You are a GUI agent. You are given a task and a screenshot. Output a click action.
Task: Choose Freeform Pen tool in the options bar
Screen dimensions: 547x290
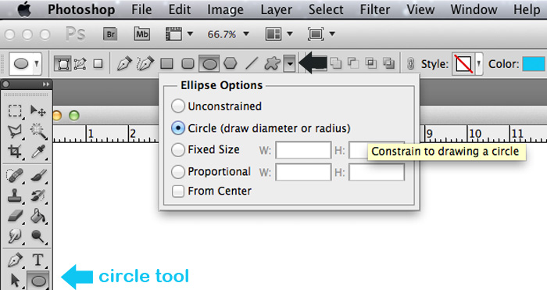tap(145, 64)
